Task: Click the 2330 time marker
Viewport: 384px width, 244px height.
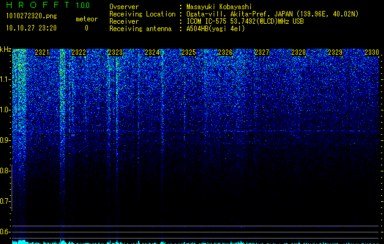Action: (372, 52)
